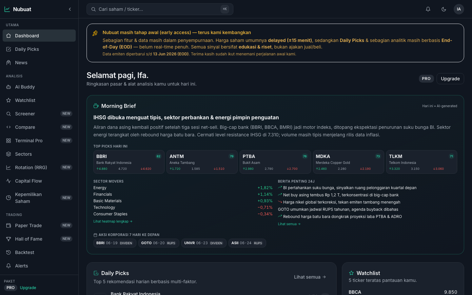Screen dimensions: 472x295
Task: Go to Screener in sidebar
Action: coord(39,114)
